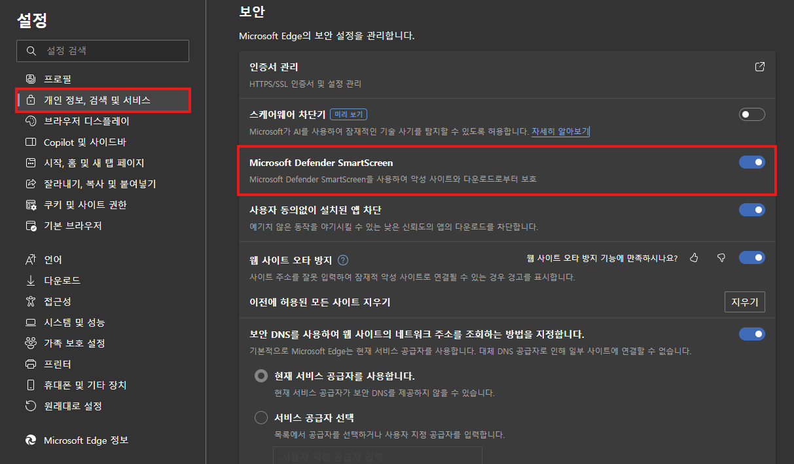Click the 보안 section heading
794x464 pixels.
coord(251,12)
